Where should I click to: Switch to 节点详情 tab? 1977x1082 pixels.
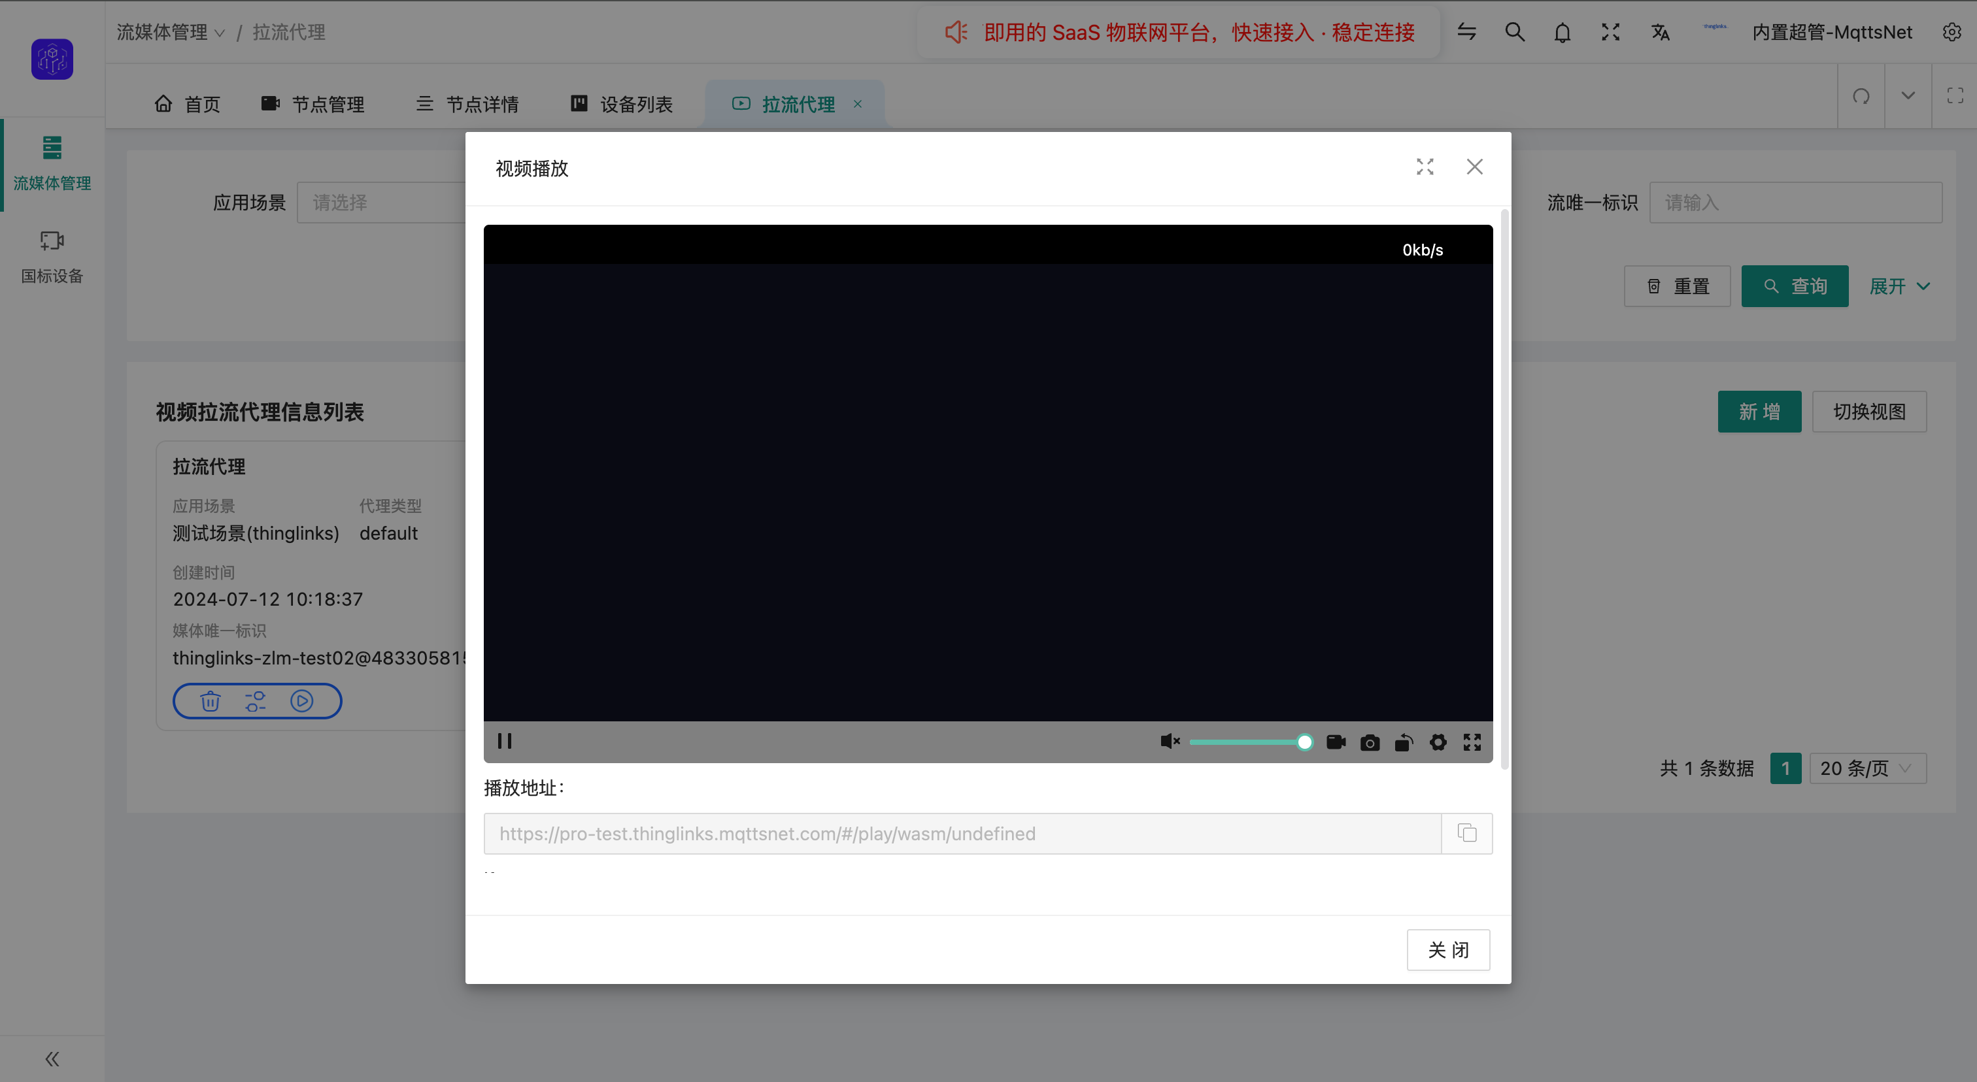(x=467, y=103)
